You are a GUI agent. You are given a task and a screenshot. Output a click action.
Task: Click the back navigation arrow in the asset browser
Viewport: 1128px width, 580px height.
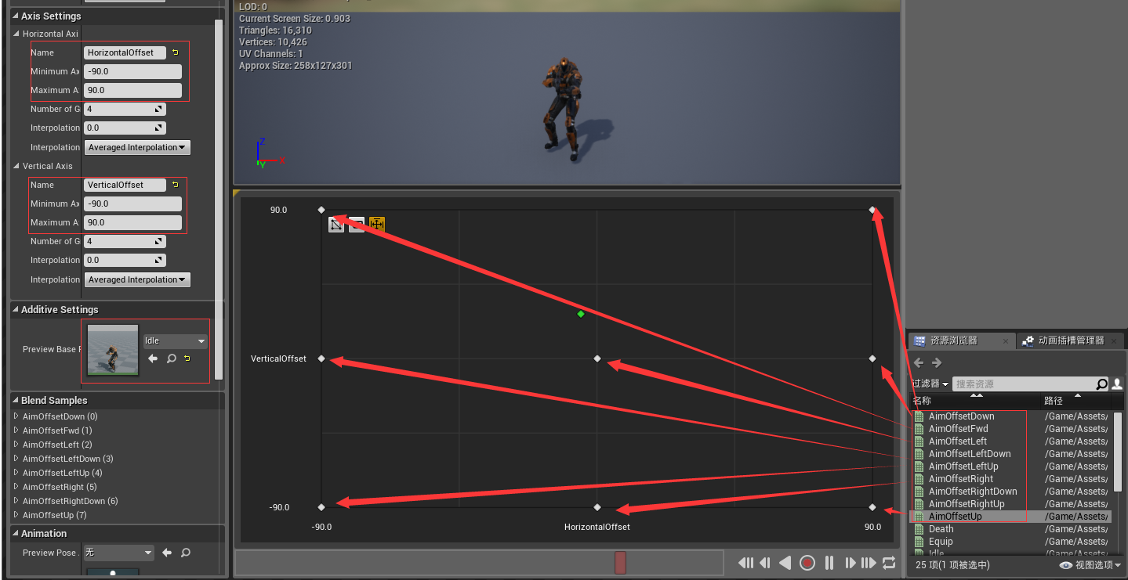918,362
